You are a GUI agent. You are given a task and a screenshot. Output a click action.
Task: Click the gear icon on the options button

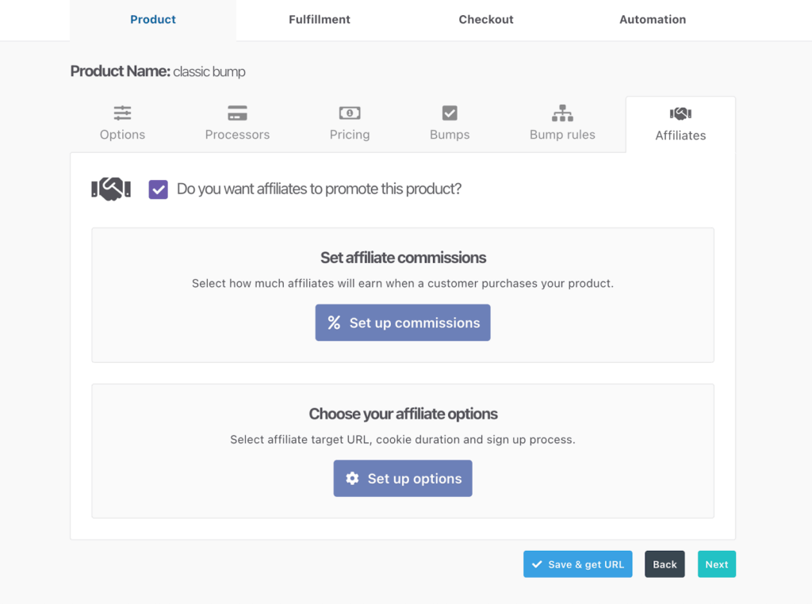[x=352, y=478]
